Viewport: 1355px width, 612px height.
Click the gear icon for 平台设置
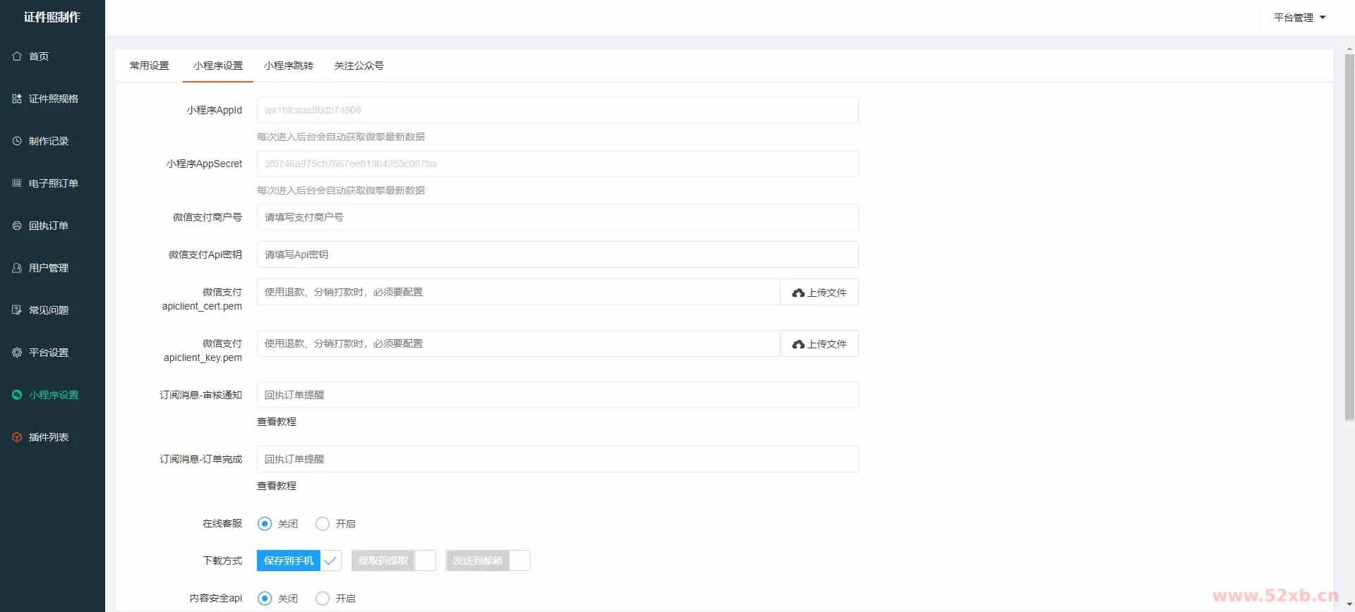tap(17, 353)
